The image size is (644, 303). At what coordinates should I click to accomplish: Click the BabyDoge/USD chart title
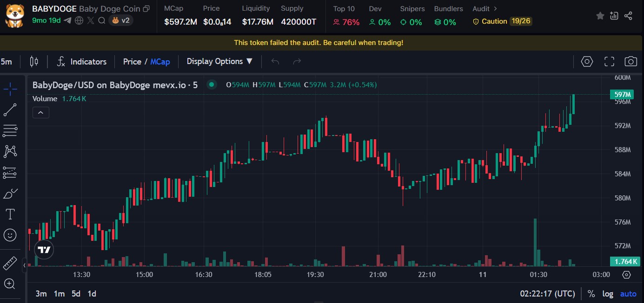click(x=115, y=85)
